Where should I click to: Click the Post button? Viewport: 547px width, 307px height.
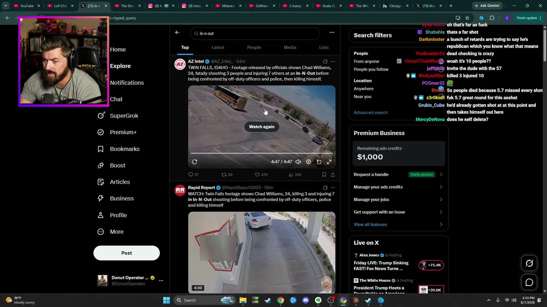(x=126, y=253)
